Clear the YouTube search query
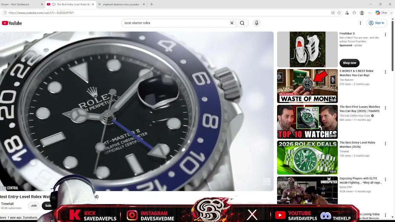This screenshot has height=222, width=395. click(x=232, y=23)
